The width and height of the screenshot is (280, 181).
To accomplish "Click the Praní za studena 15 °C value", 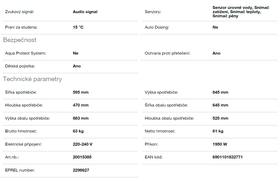I will [x=78, y=27].
